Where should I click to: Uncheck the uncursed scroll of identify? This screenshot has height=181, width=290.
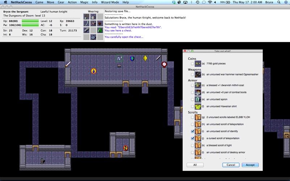(192, 131)
